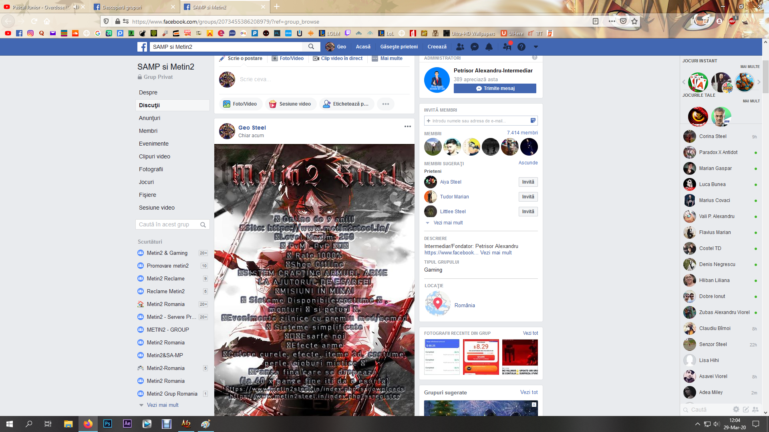
Task: Expand Vezi mai mult under suggested friends
Action: click(x=448, y=223)
